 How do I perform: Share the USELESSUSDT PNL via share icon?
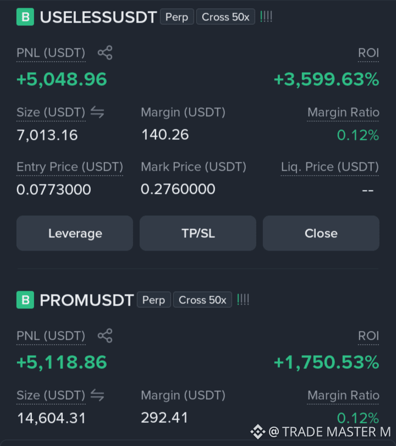pyautogui.click(x=105, y=53)
